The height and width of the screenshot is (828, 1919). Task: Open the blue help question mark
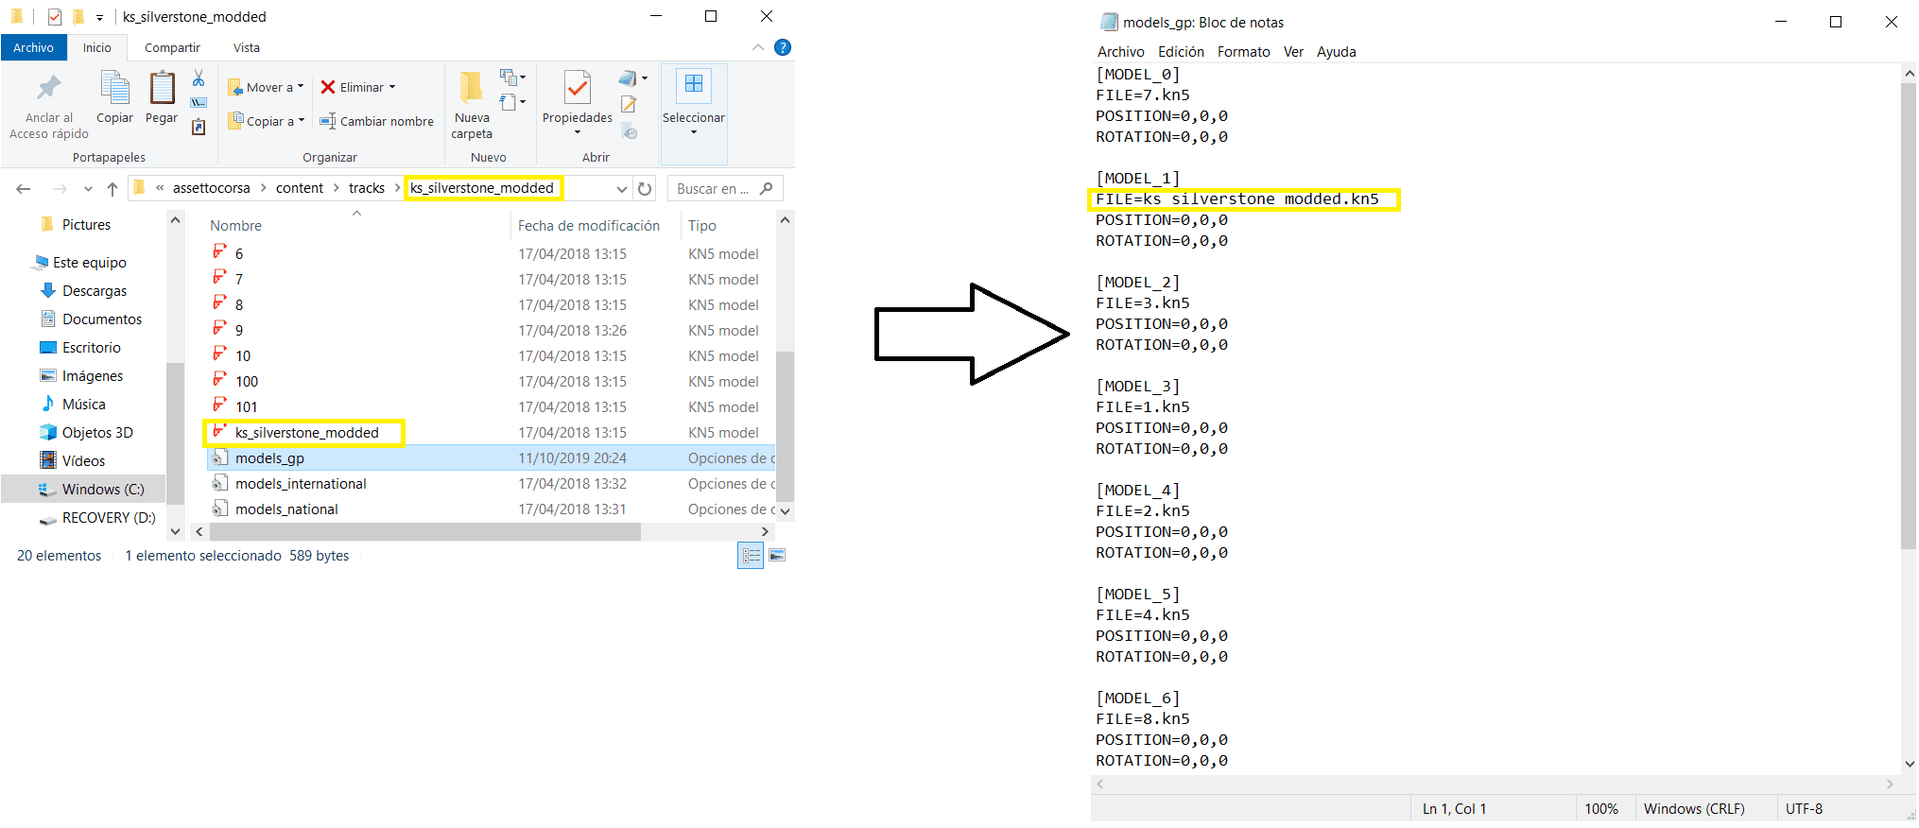coord(783,47)
